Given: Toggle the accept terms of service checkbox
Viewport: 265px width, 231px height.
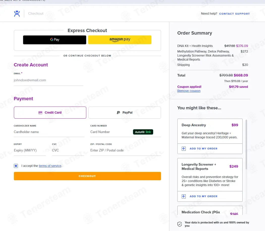Looking at the screenshot, I should tap(16, 166).
